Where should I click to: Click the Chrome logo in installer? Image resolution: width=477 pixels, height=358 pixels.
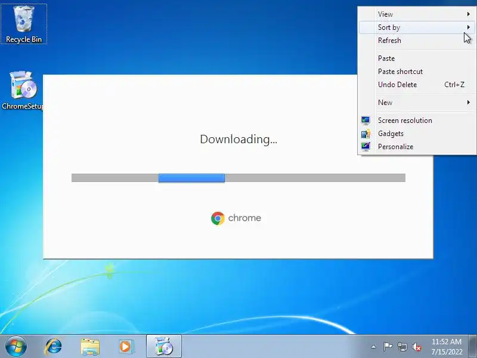pyautogui.click(x=218, y=218)
